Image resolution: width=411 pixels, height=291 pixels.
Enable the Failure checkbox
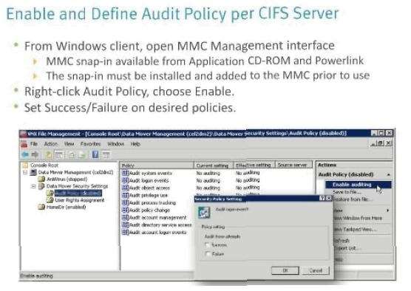point(208,254)
